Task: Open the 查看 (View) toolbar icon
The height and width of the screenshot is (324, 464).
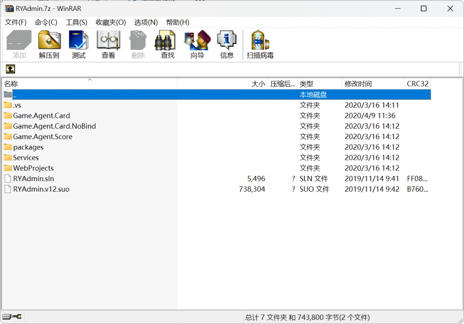Action: coord(108,44)
